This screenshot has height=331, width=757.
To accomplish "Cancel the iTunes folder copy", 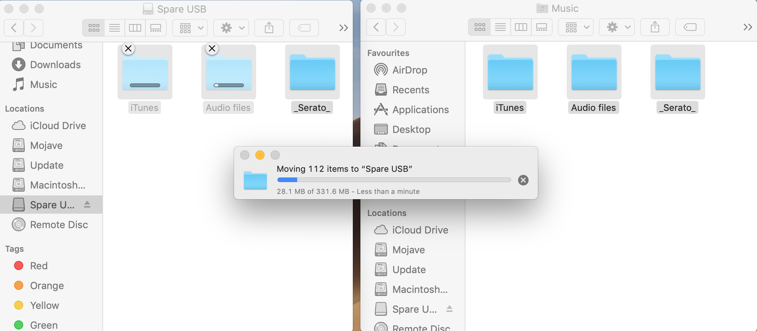I will pos(128,49).
